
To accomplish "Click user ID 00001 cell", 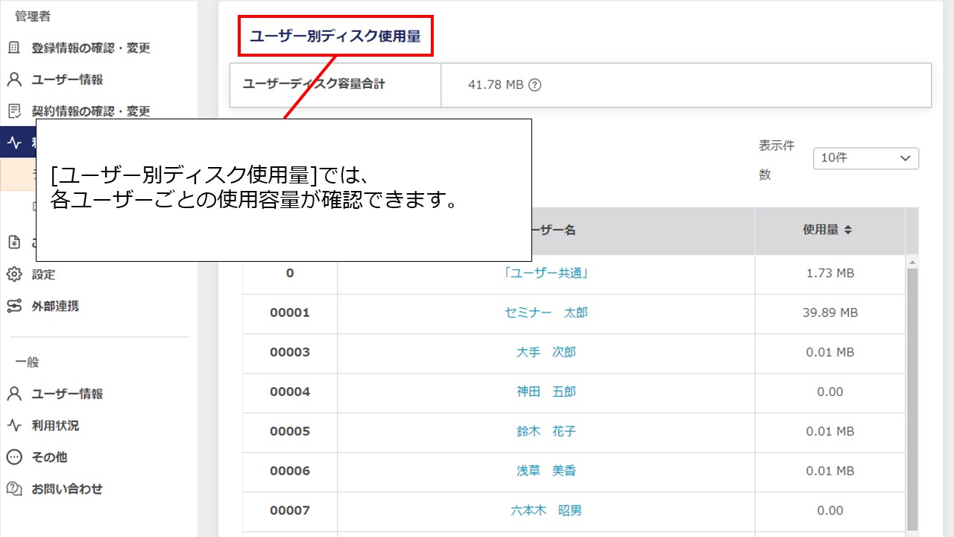I will point(290,313).
